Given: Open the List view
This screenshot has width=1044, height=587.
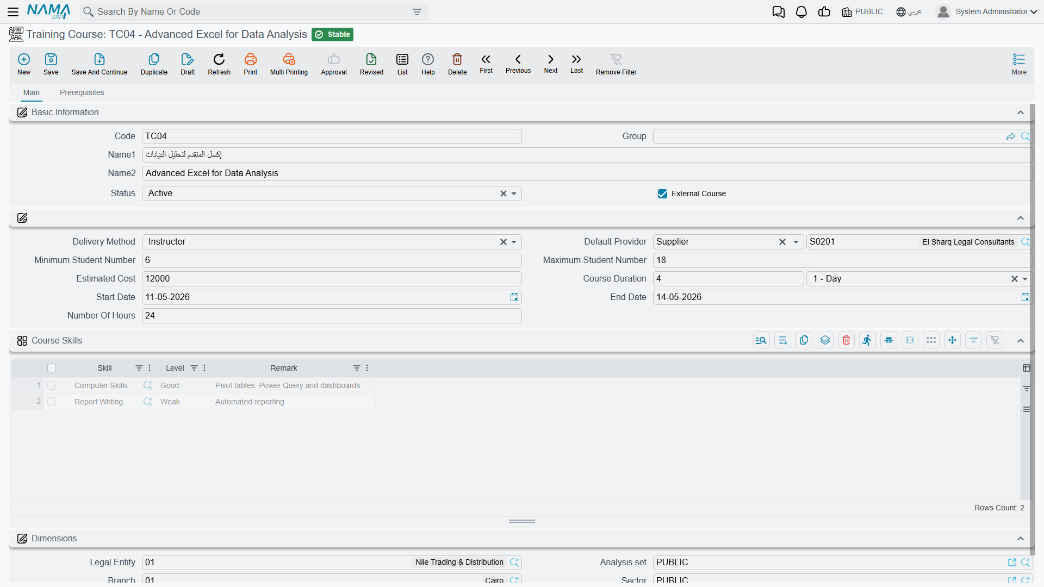Looking at the screenshot, I should pyautogui.click(x=402, y=64).
